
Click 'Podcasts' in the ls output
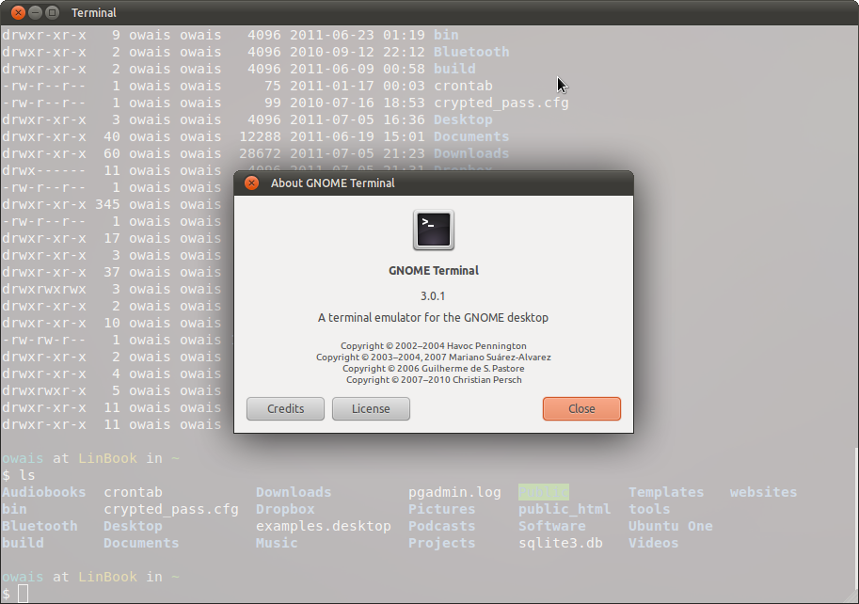point(441,526)
